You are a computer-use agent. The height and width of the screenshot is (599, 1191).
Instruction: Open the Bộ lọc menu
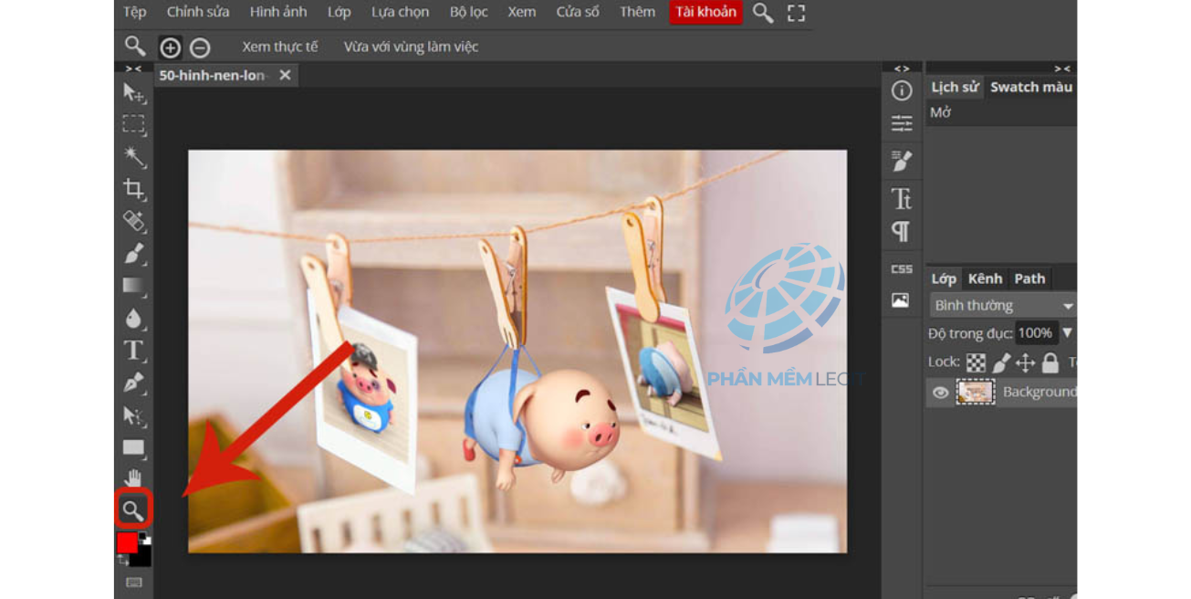point(469,12)
